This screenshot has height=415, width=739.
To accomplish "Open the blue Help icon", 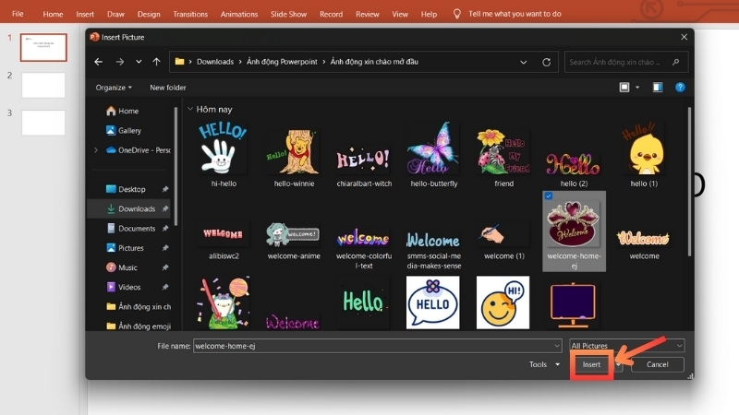I will click(x=680, y=87).
